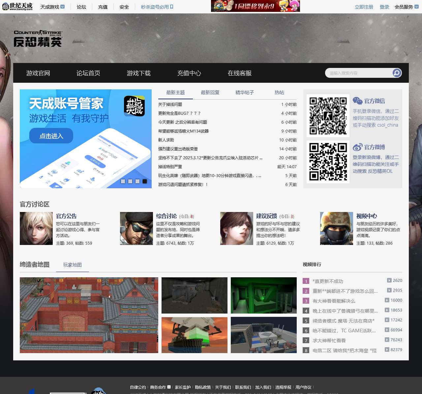Switch to the 精华帖子 tab
This screenshot has height=394, width=422.
[245, 93]
